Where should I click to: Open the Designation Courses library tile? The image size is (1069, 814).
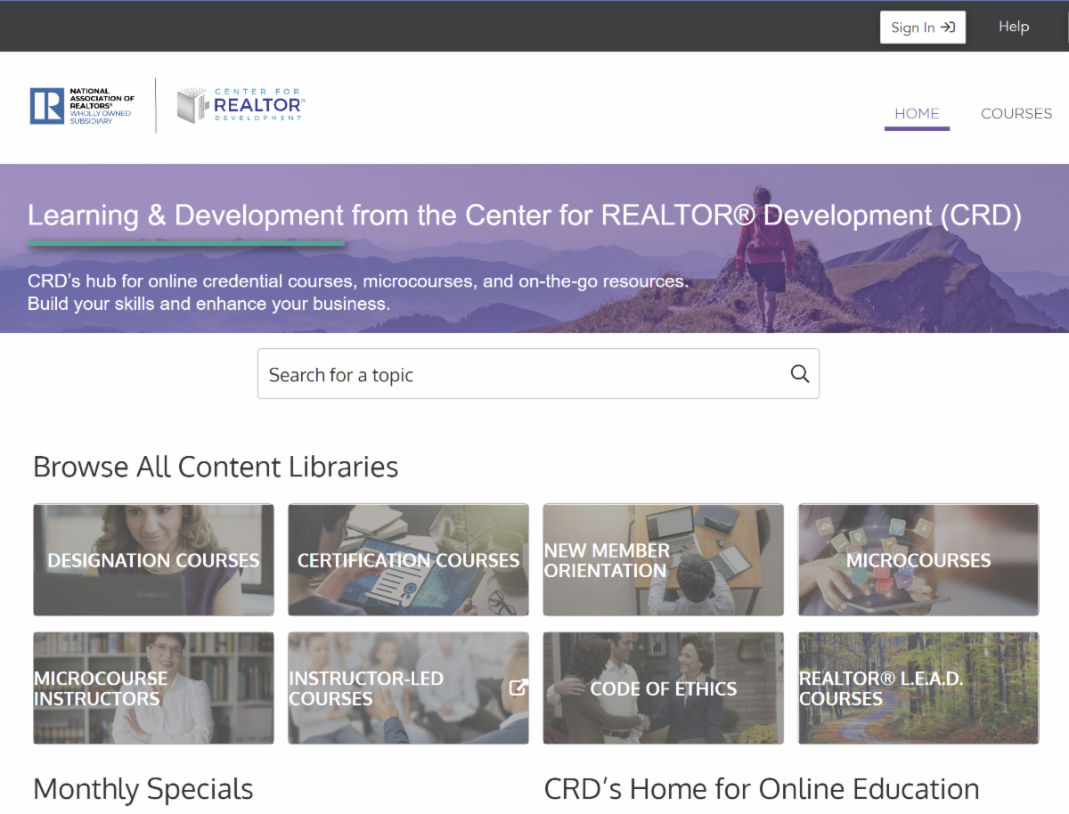click(153, 560)
